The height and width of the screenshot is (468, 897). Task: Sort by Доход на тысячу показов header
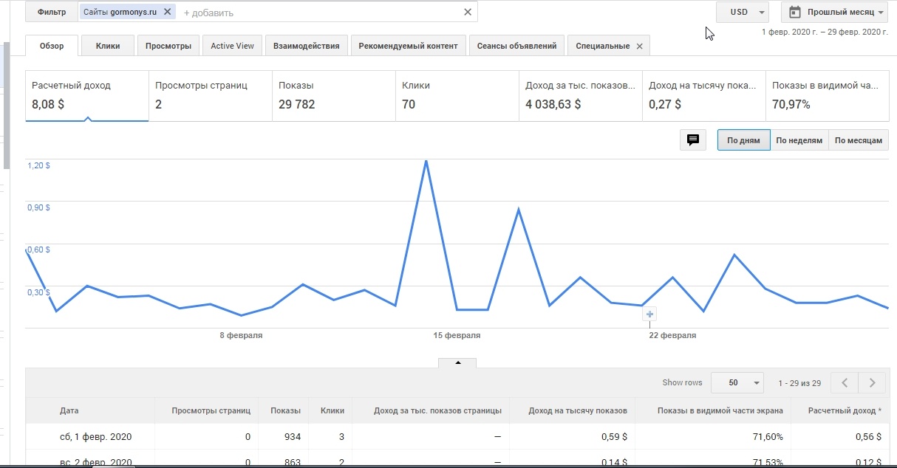[578, 410]
